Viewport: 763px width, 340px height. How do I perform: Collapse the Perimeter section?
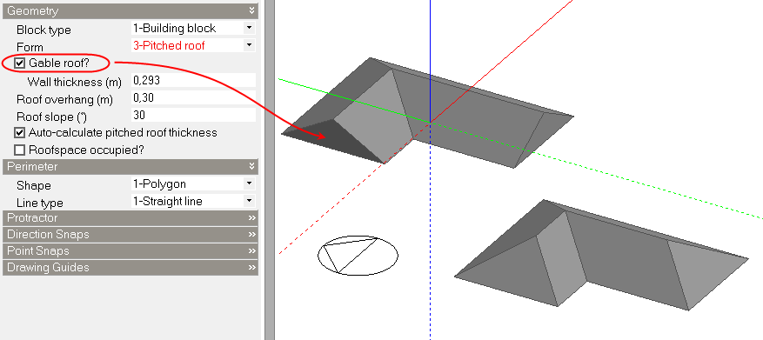[x=251, y=166]
